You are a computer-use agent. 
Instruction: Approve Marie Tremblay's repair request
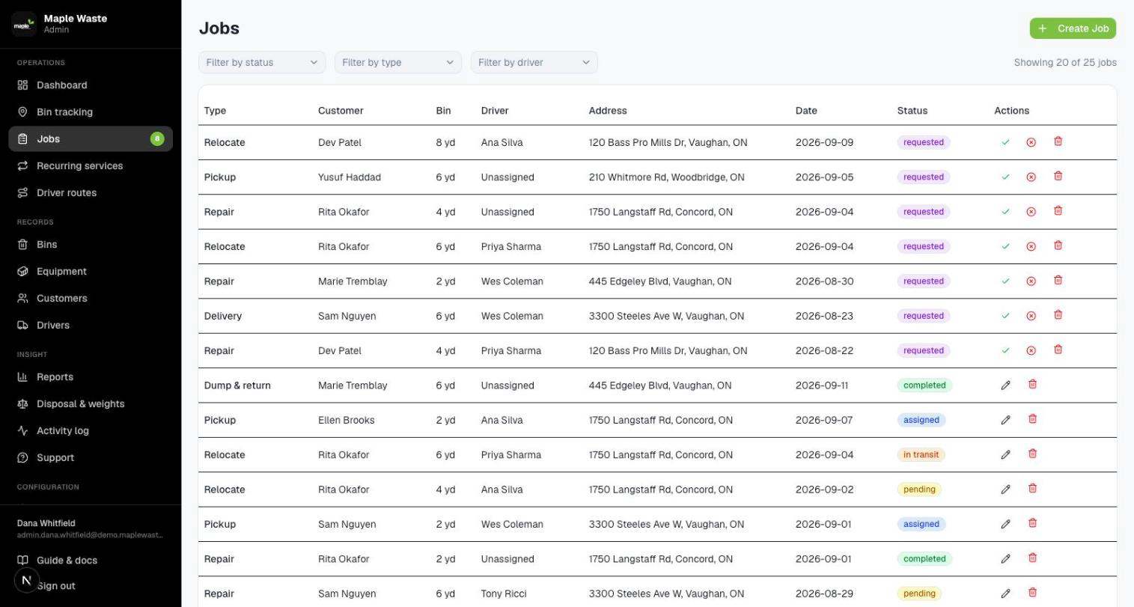point(1005,281)
